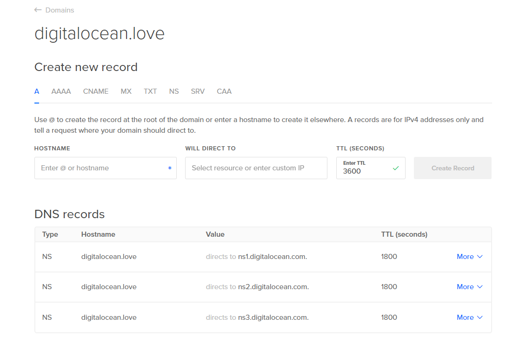This screenshot has width=526, height=343.
Task: Select the ns1.digitalocean.com value text
Action: click(x=273, y=257)
